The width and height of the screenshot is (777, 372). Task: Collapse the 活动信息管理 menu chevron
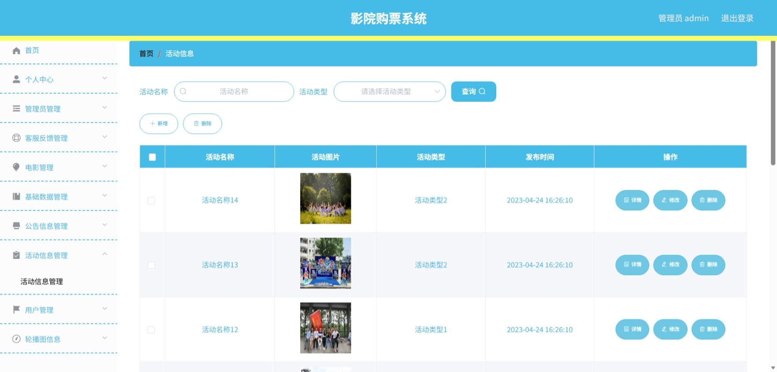click(105, 254)
